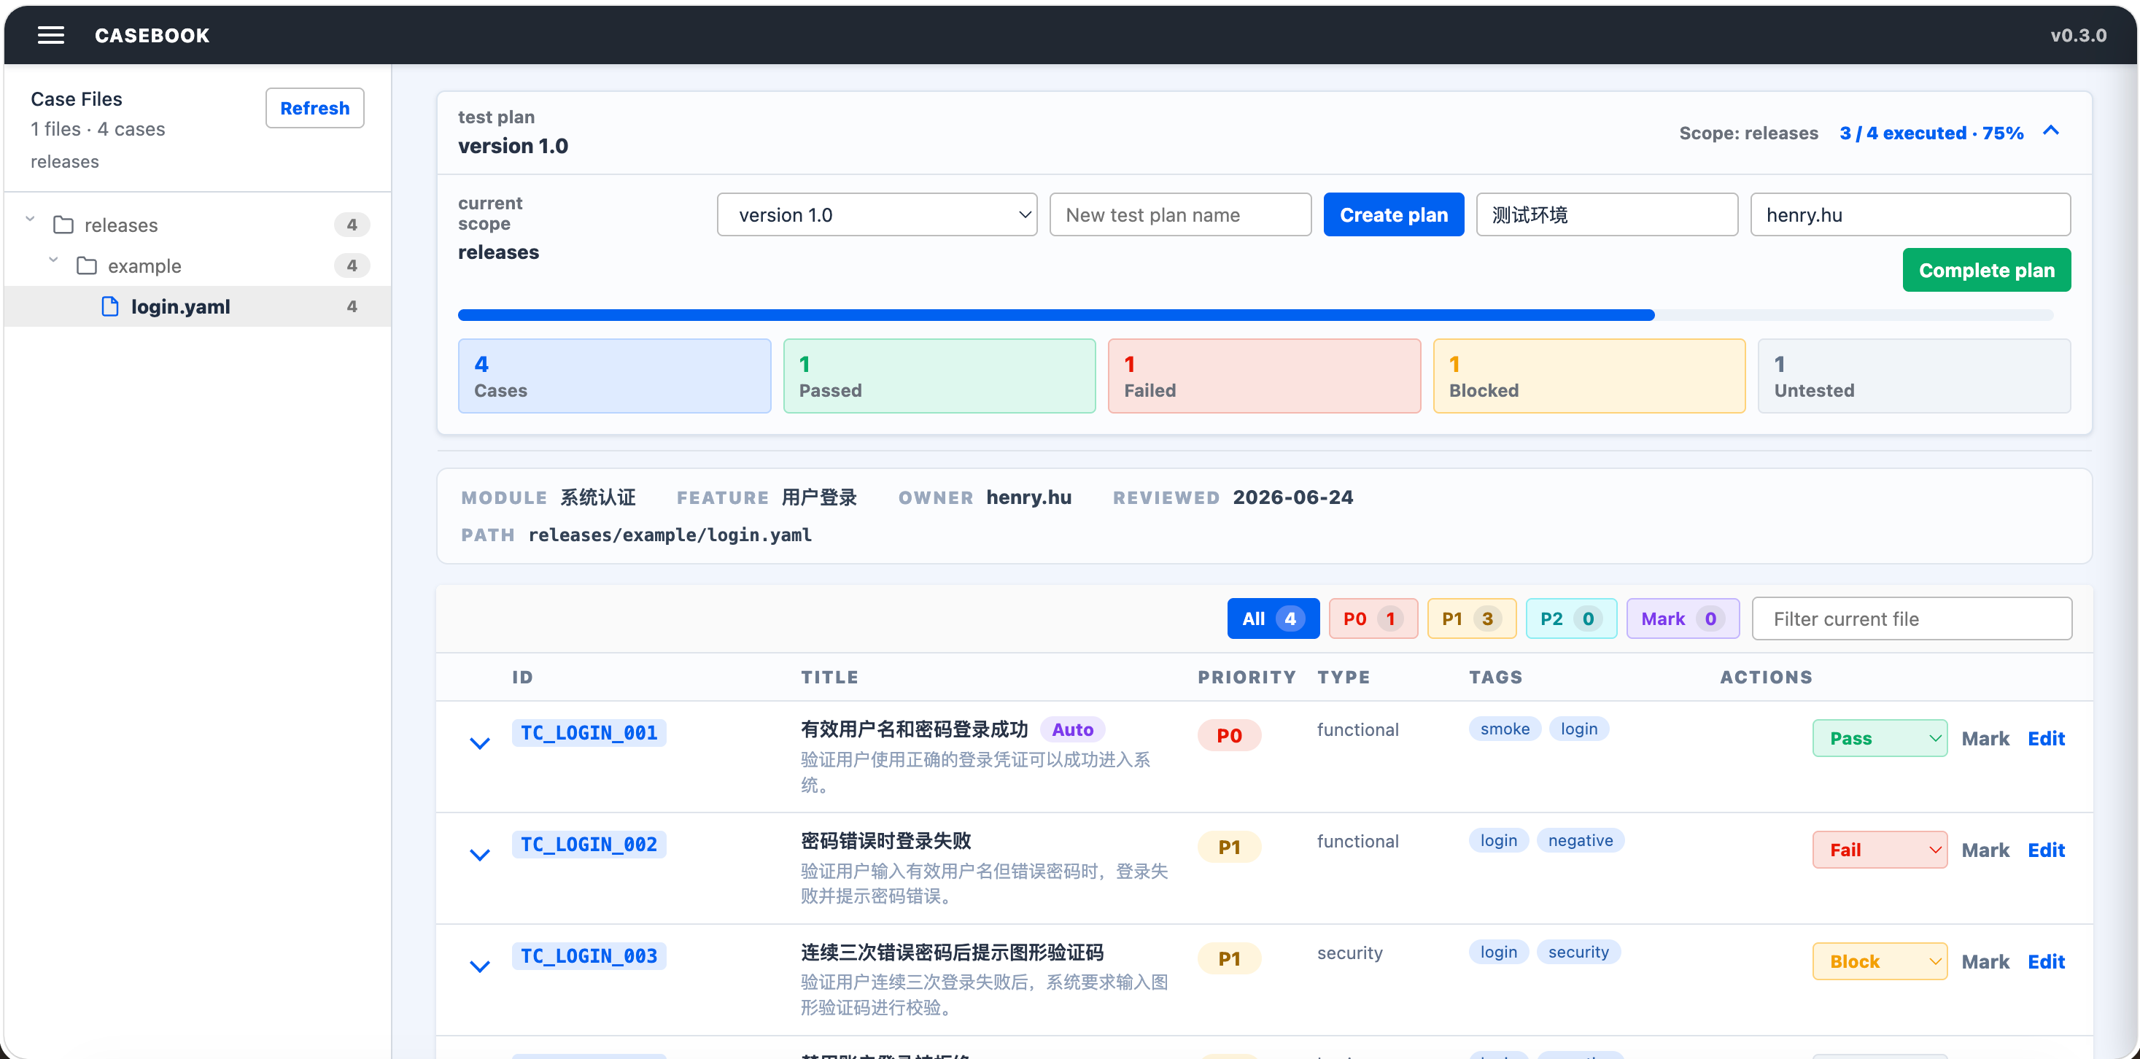
Task: Click the v0.3.0 version label
Action: 2078,35
